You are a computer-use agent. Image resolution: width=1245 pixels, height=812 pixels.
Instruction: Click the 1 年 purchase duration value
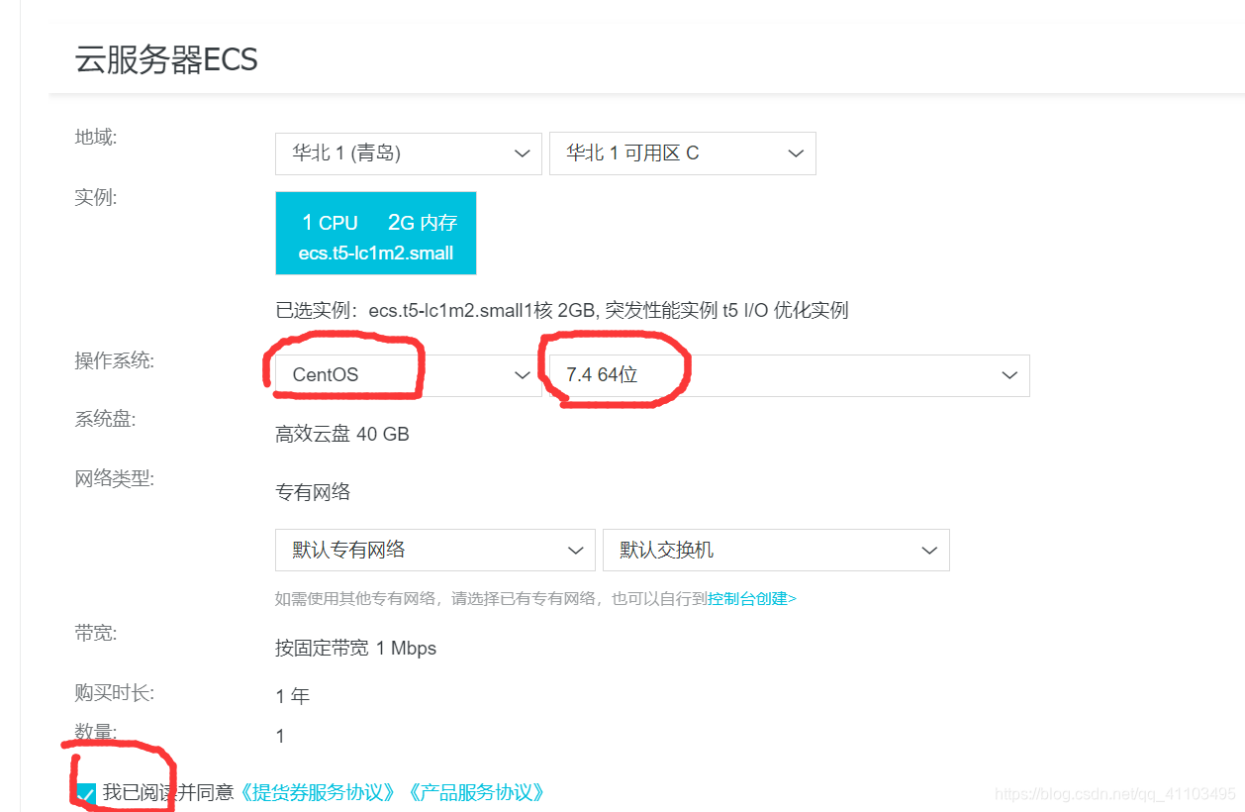pyautogui.click(x=293, y=696)
